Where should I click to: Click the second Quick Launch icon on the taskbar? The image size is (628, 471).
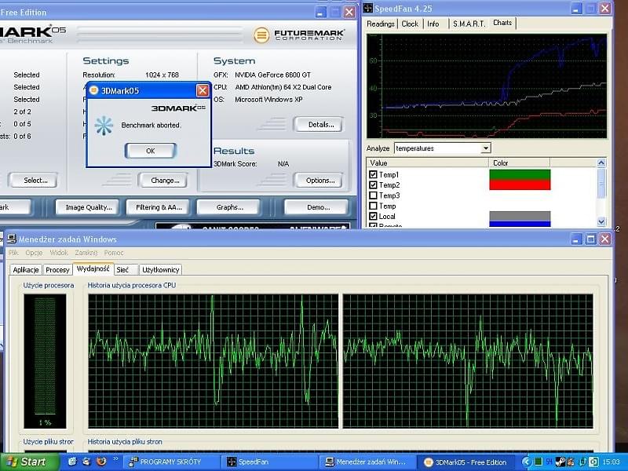tap(86, 462)
